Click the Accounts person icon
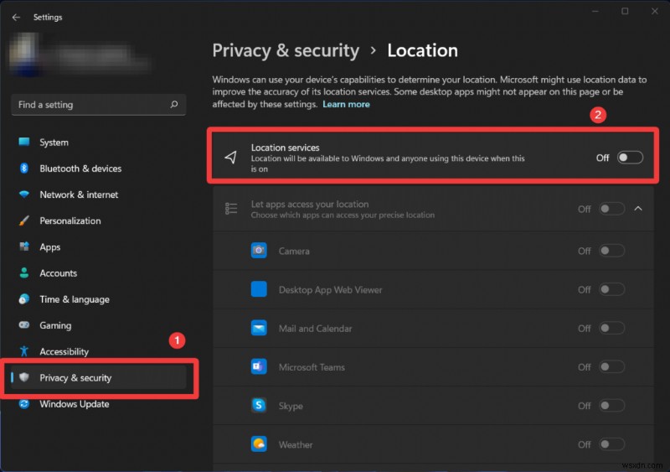 [24, 272]
